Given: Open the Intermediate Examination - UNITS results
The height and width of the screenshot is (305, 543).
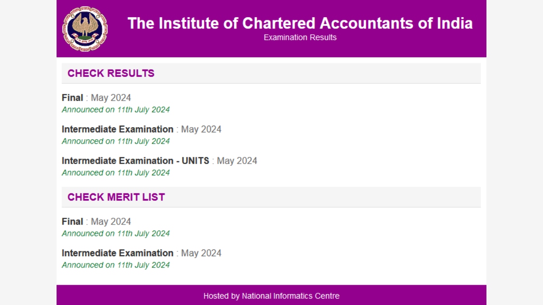Looking at the screenshot, I should click(x=135, y=160).
